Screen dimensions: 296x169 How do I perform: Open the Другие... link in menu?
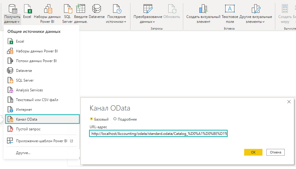click(23, 153)
